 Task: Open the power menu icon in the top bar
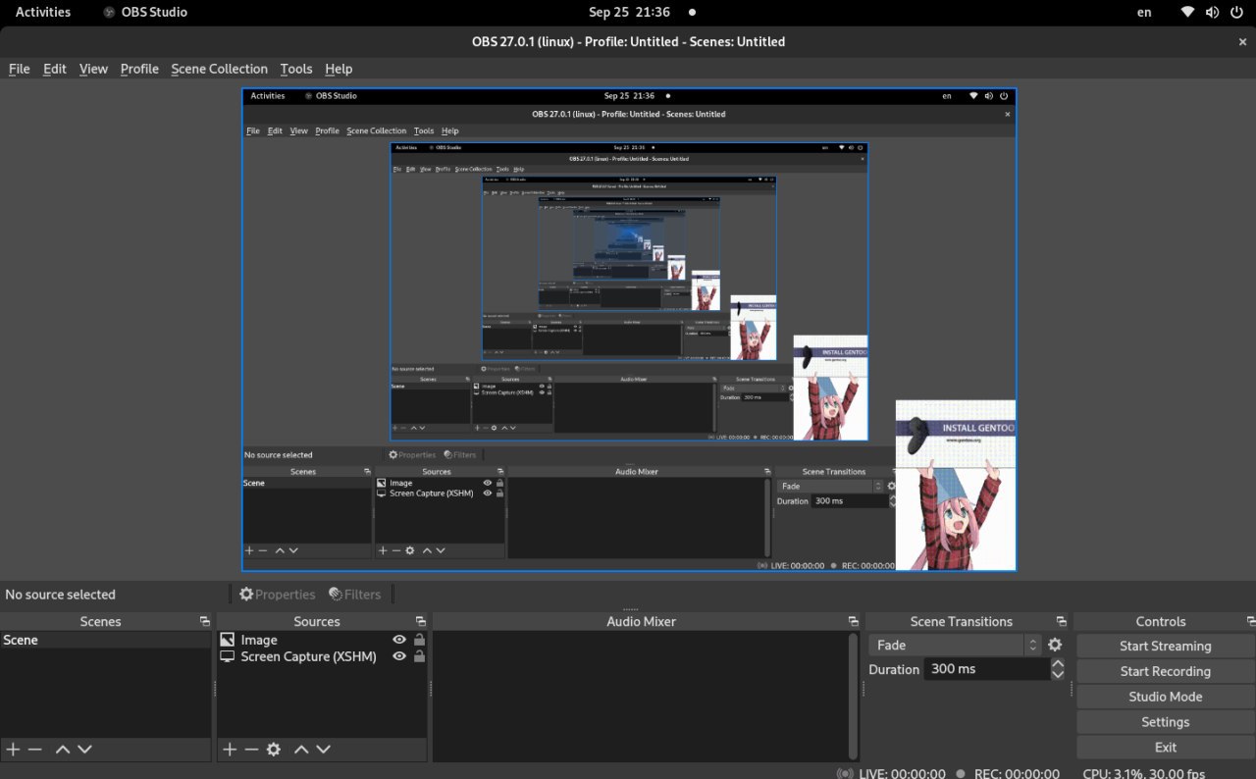1234,12
